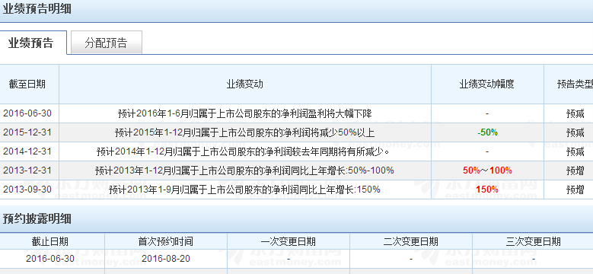Select the 预增 type cell for 2013-12-31
Image resolution: width=593 pixels, height=274 pixels.
click(x=575, y=170)
